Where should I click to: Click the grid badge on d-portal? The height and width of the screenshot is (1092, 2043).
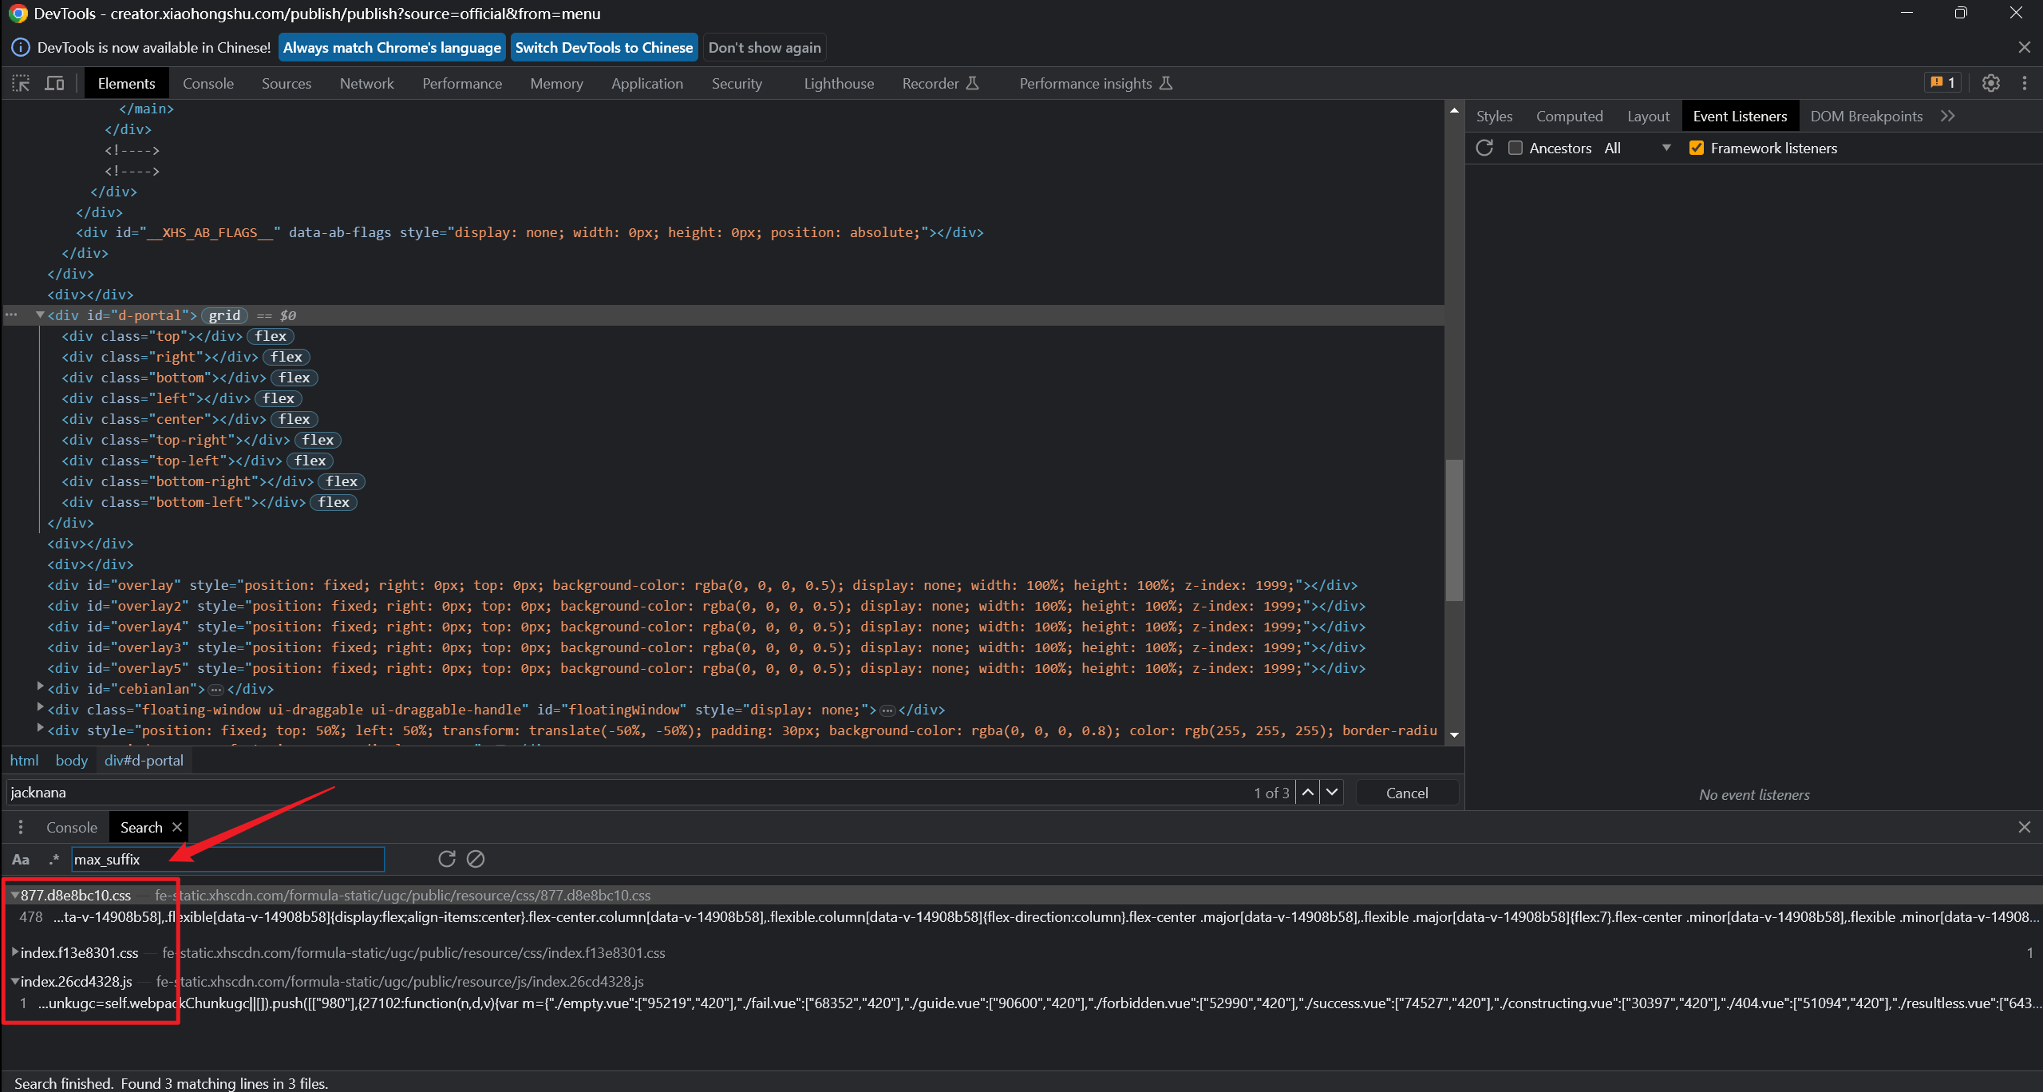click(224, 315)
